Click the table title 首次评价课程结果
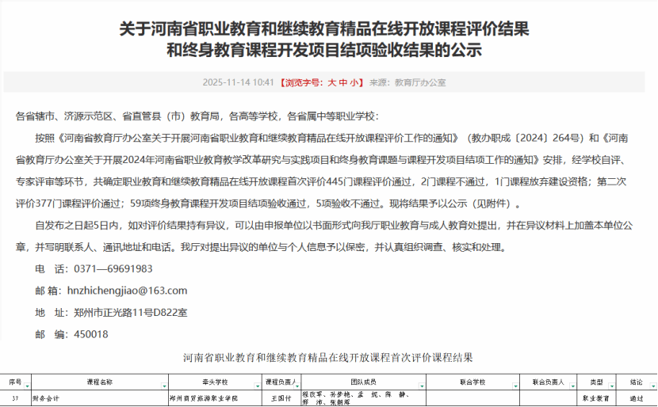The image size is (658, 407). (328, 358)
